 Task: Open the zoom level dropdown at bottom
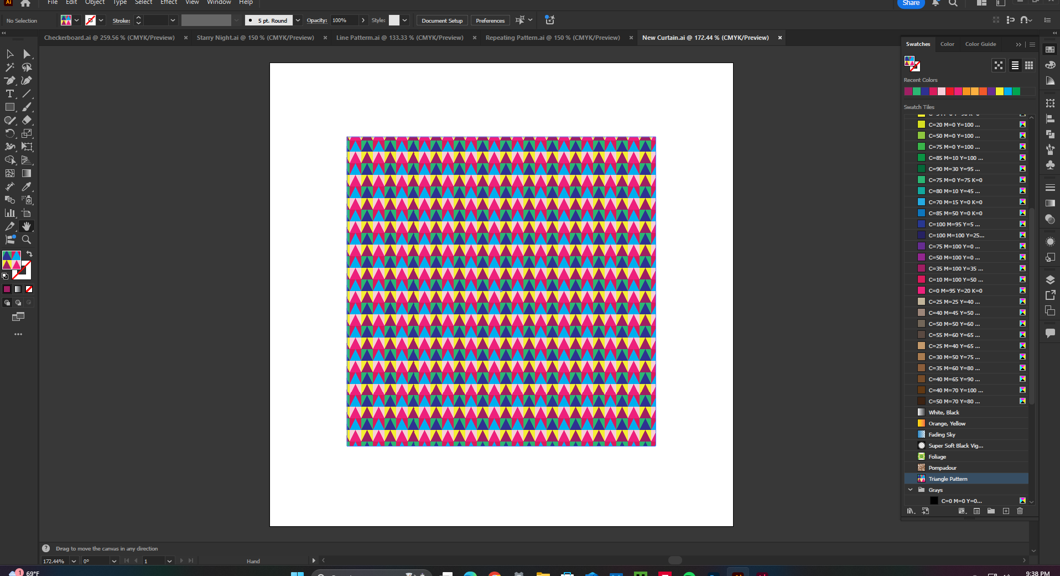pyautogui.click(x=74, y=561)
